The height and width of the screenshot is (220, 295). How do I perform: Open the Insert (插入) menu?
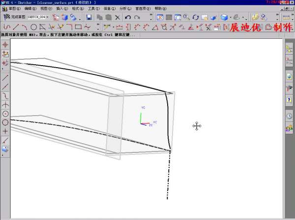coord(62,8)
